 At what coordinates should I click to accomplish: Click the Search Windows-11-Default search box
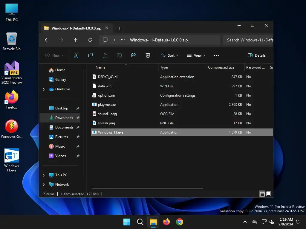[248, 40]
